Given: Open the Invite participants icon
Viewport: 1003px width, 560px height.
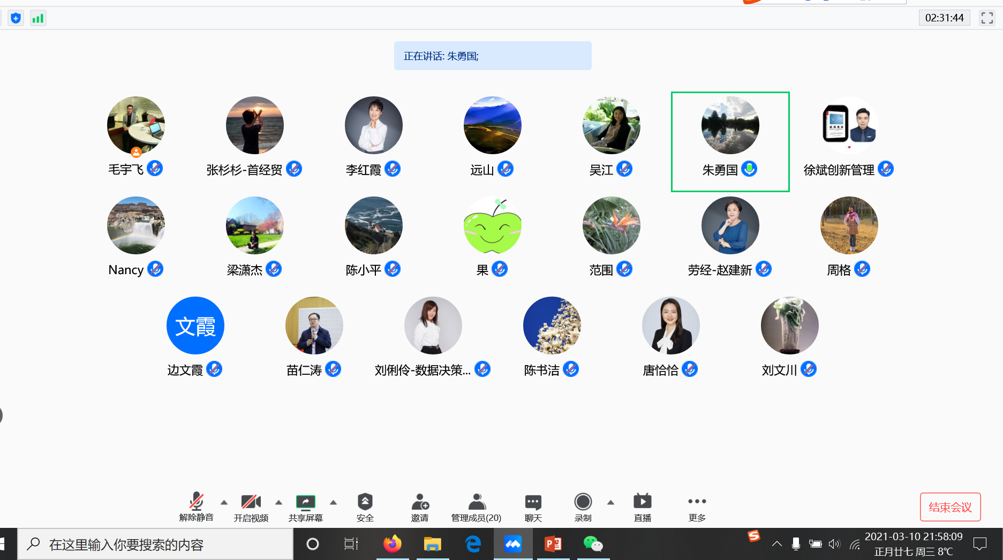Looking at the screenshot, I should pyautogui.click(x=420, y=507).
